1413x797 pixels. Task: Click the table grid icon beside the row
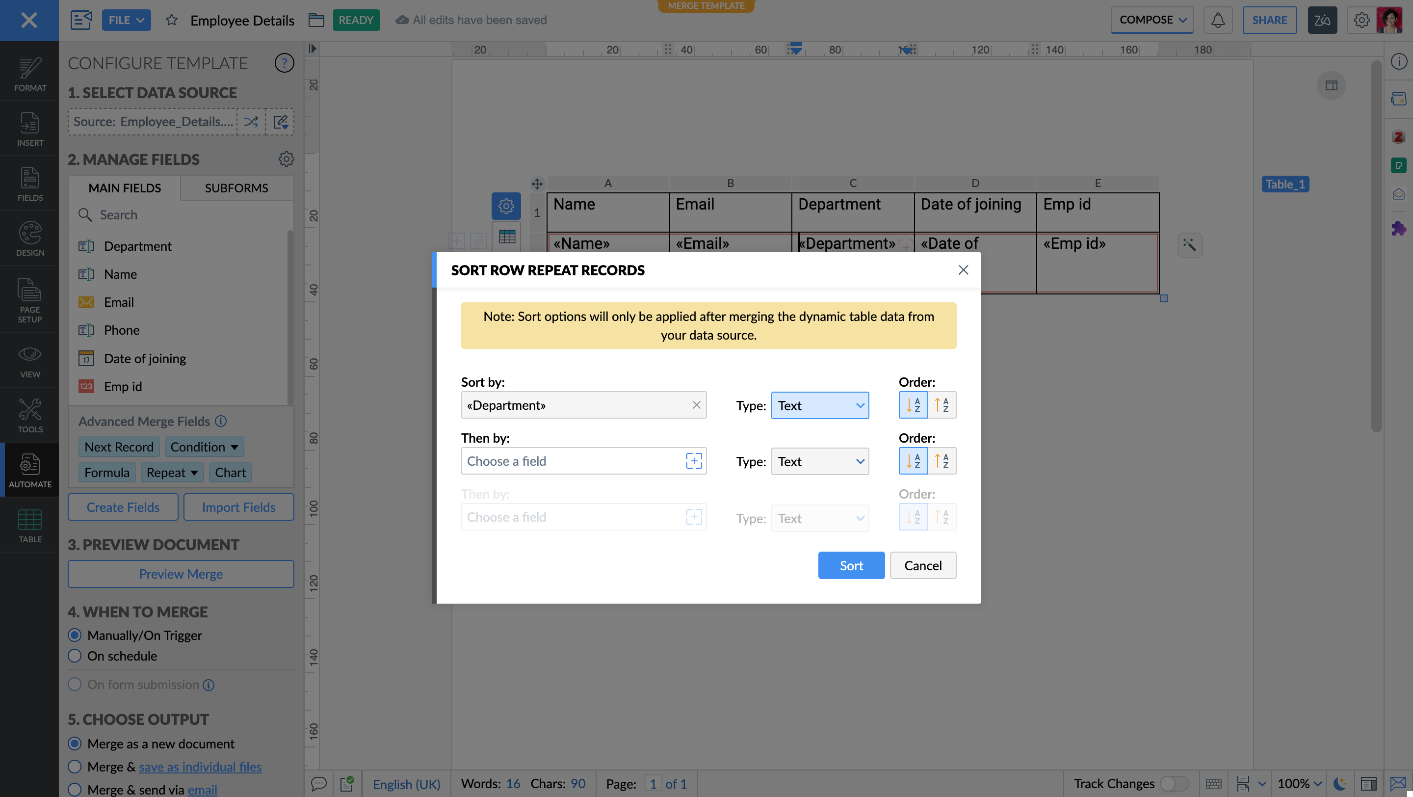pyautogui.click(x=506, y=237)
